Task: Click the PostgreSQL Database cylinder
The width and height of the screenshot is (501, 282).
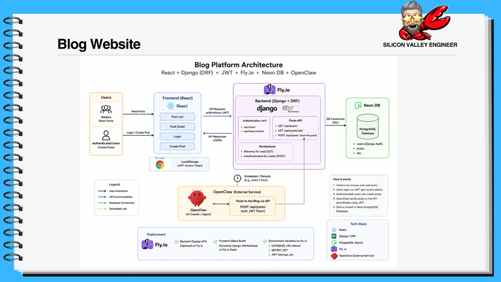Action: point(367,127)
